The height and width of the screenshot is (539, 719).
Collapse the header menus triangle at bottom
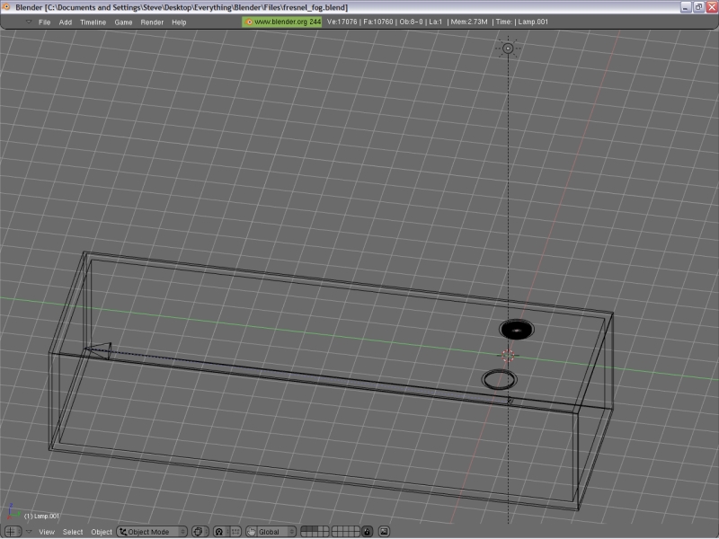[28, 532]
